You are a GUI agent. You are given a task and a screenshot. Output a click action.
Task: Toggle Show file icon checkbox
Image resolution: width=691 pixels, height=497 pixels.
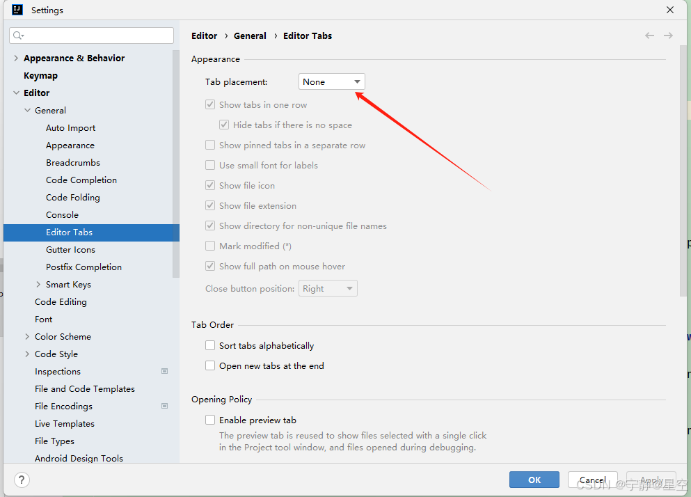[210, 185]
